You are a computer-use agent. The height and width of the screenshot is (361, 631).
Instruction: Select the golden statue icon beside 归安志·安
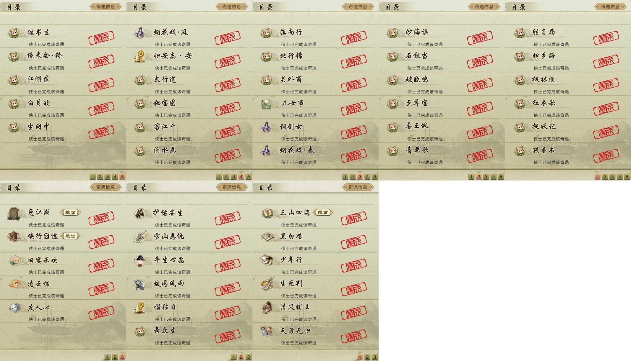click(140, 56)
